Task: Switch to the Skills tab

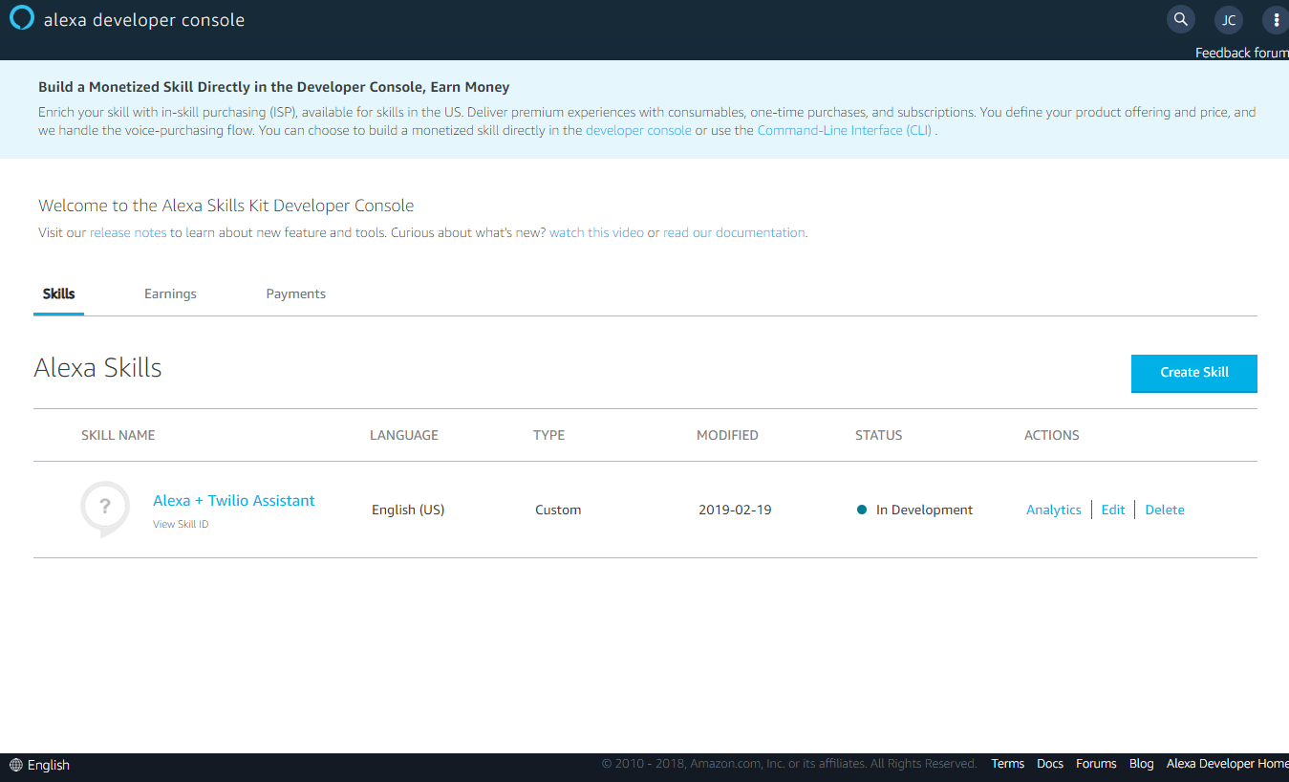Action: click(59, 293)
